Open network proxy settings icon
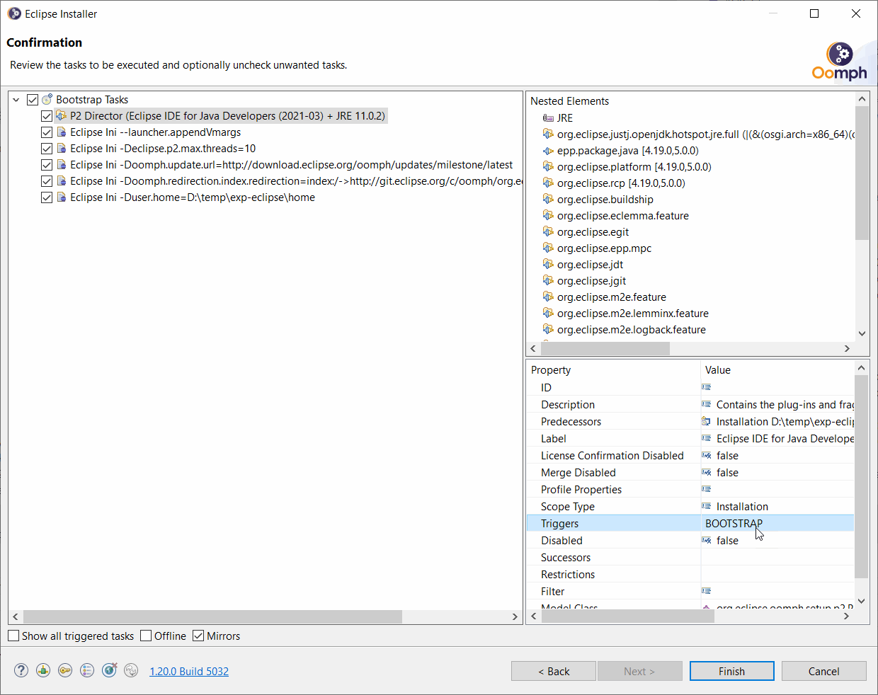This screenshot has width=878, height=695. 43,670
